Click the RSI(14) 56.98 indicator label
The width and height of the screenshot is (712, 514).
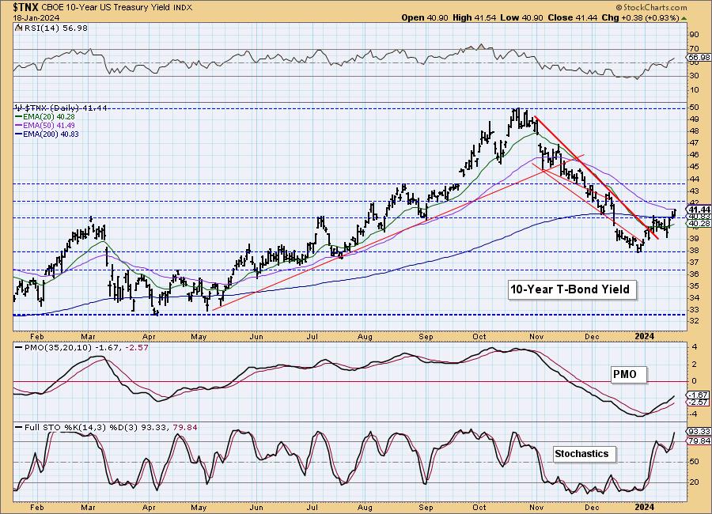(x=55, y=28)
